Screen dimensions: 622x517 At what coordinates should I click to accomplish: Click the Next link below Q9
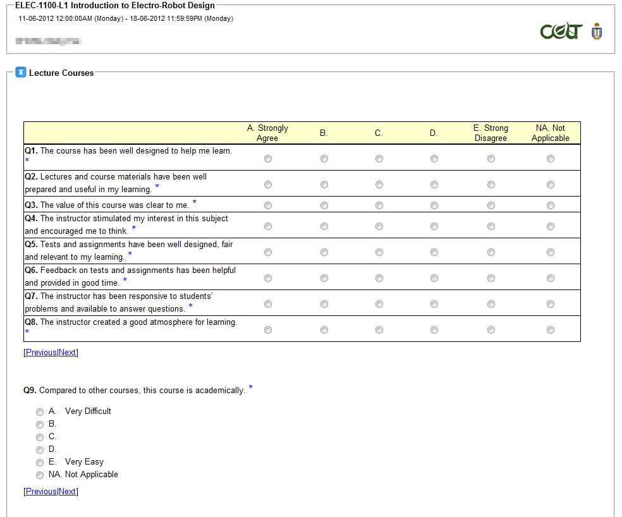68,492
